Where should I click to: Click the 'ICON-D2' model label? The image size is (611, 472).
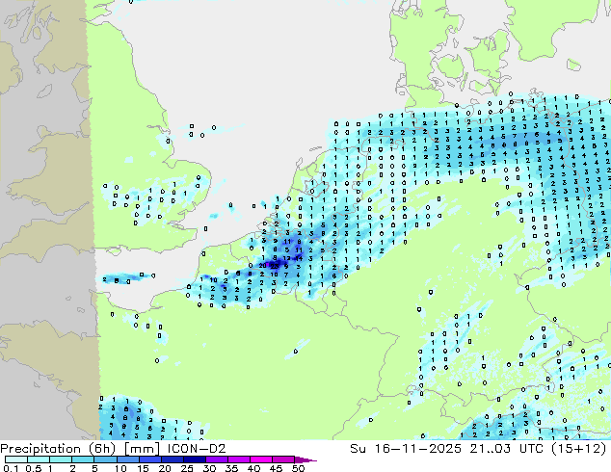click(197, 449)
